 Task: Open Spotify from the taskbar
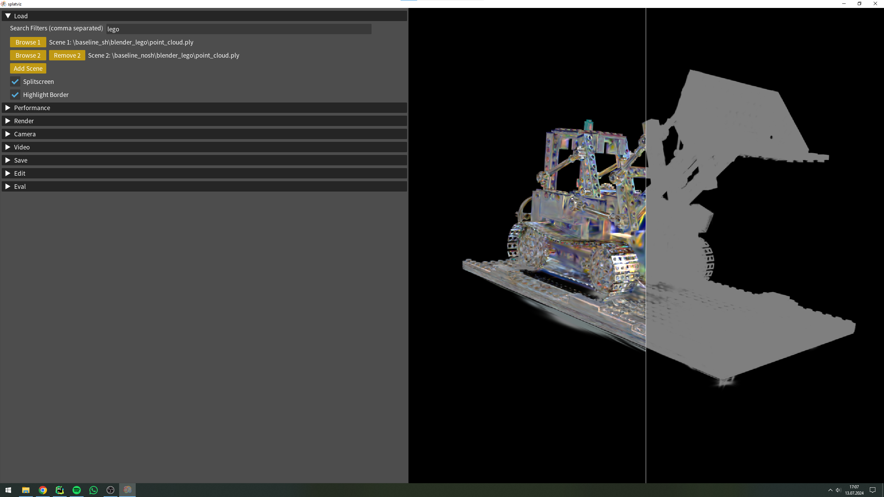(77, 490)
